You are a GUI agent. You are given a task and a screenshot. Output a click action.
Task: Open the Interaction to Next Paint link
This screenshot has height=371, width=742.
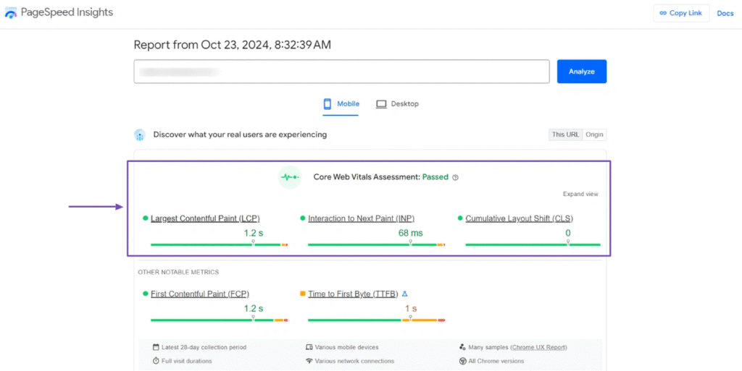361,218
